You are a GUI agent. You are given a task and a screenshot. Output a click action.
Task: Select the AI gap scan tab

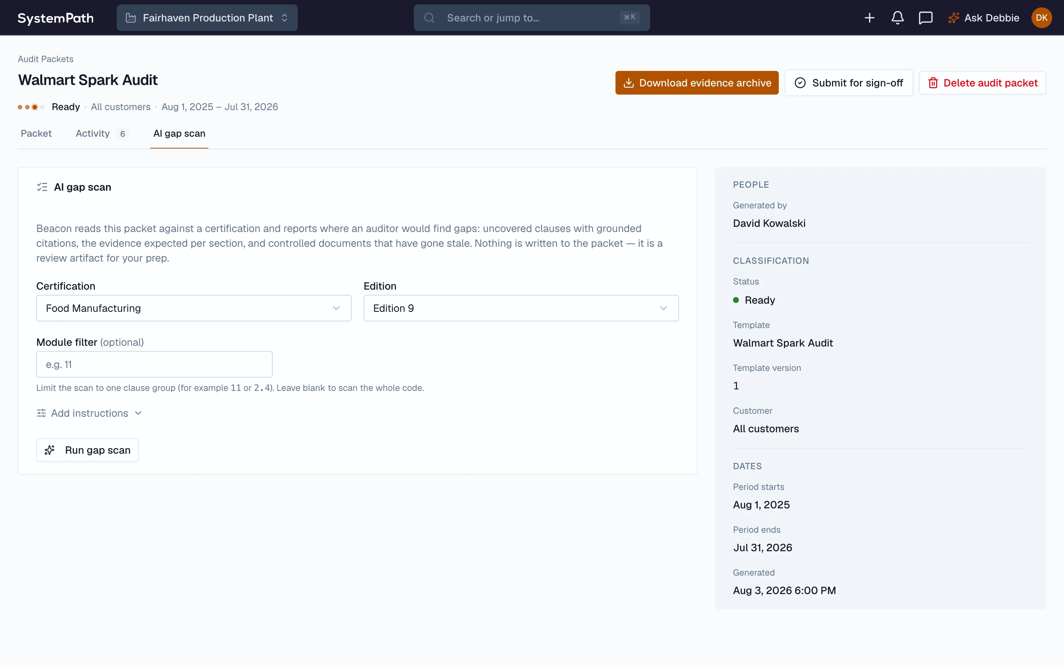(x=179, y=133)
